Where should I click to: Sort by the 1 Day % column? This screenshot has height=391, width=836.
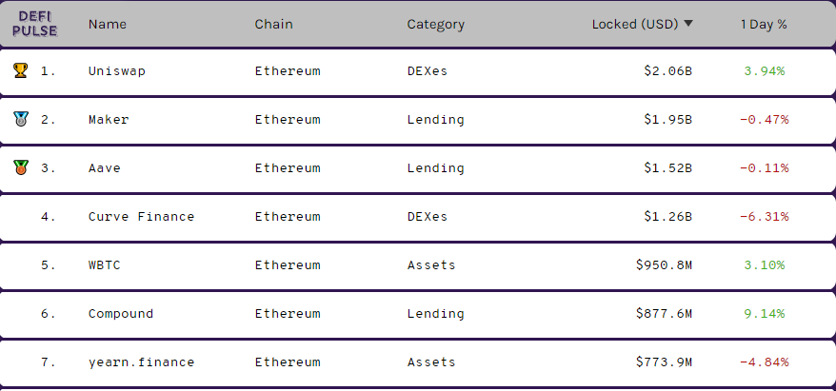(x=764, y=24)
